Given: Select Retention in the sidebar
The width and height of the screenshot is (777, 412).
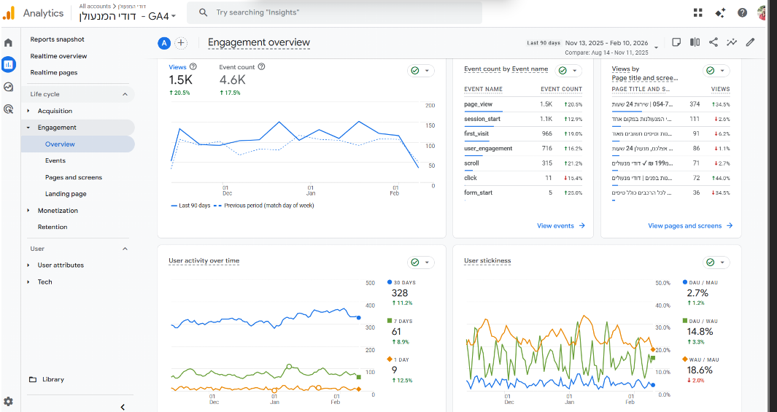Looking at the screenshot, I should (x=53, y=227).
